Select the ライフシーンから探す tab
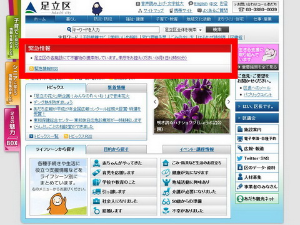The width and height of the screenshot is (300, 225). pyautogui.click(x=56, y=149)
